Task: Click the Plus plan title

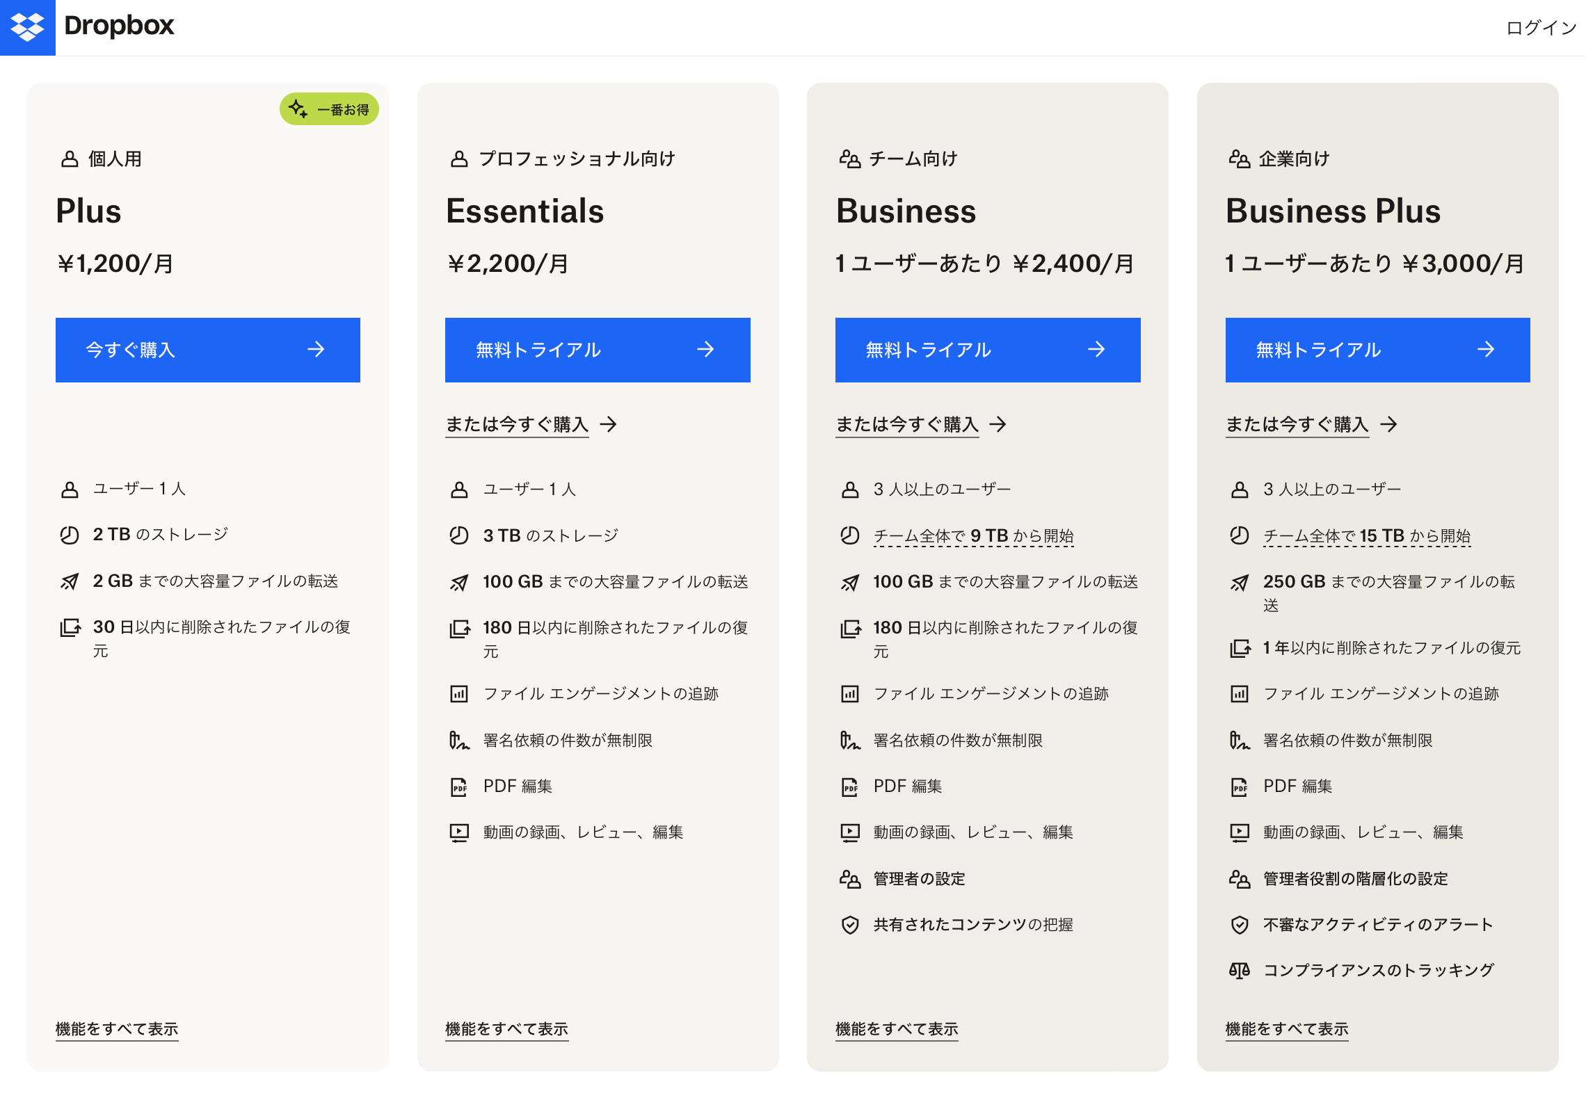Action: [88, 211]
